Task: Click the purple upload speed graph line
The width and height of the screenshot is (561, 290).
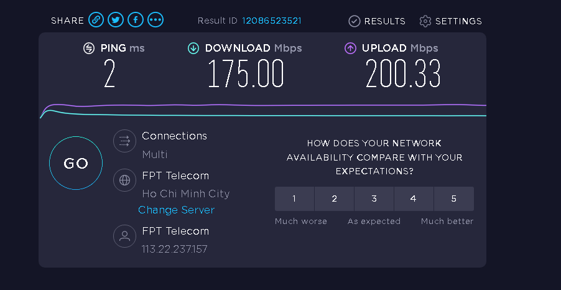Action: [x=263, y=105]
